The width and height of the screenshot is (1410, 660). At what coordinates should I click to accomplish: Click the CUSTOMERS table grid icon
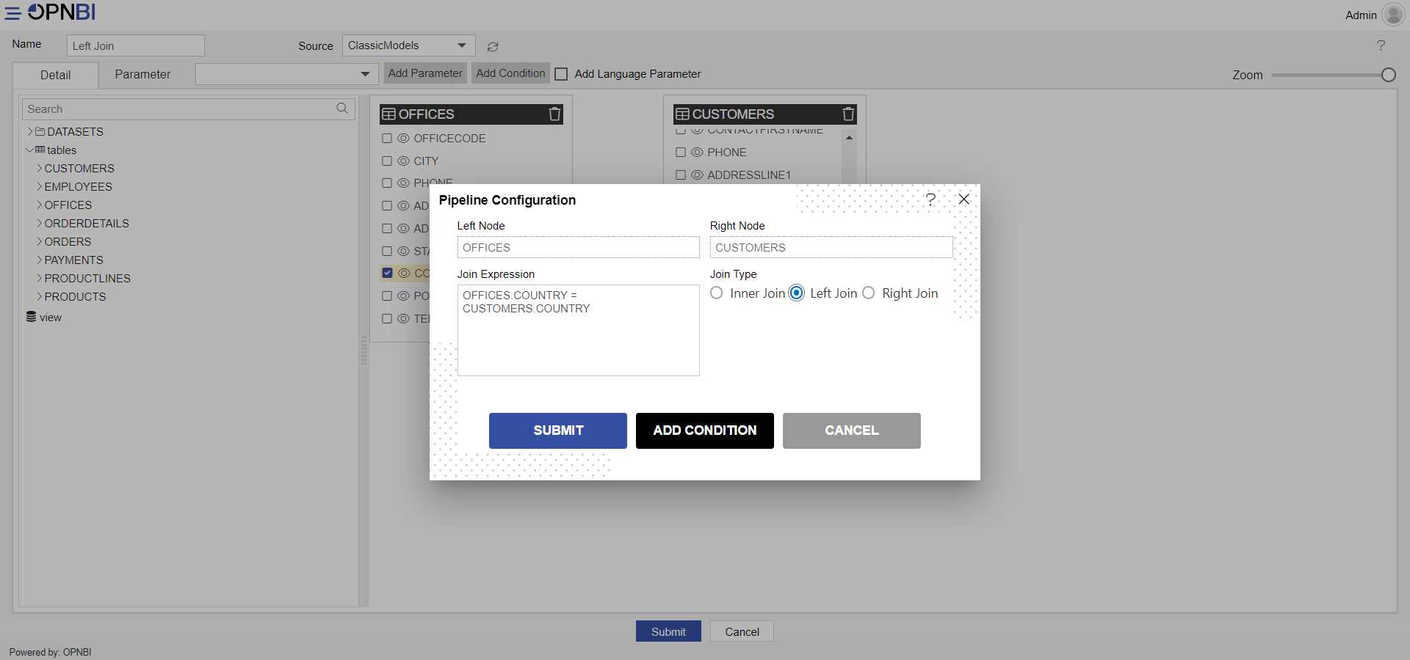[x=682, y=114]
